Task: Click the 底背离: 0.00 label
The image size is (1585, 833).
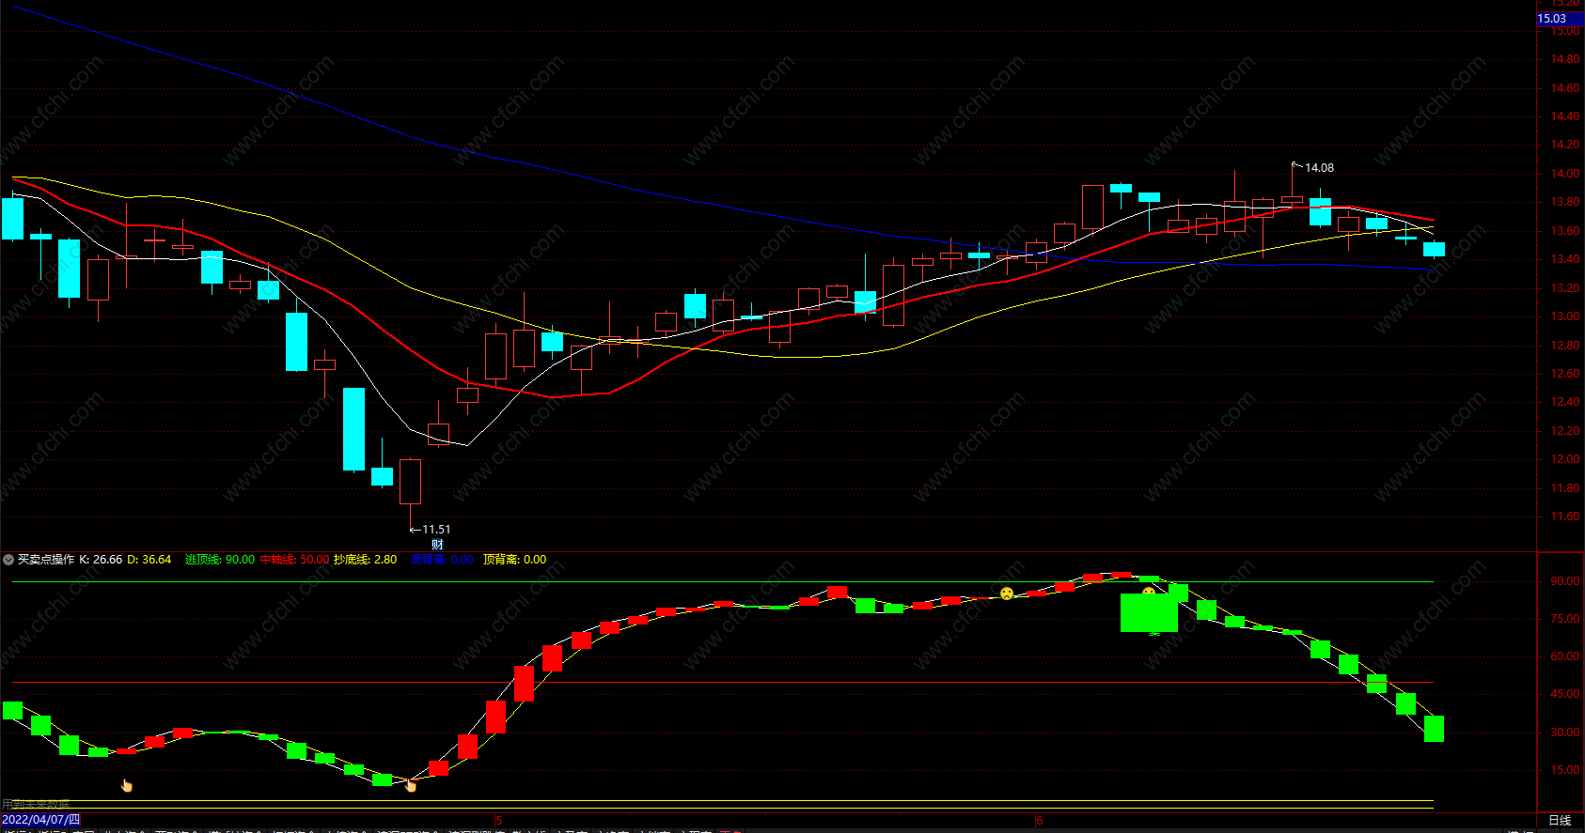Action: tap(442, 560)
